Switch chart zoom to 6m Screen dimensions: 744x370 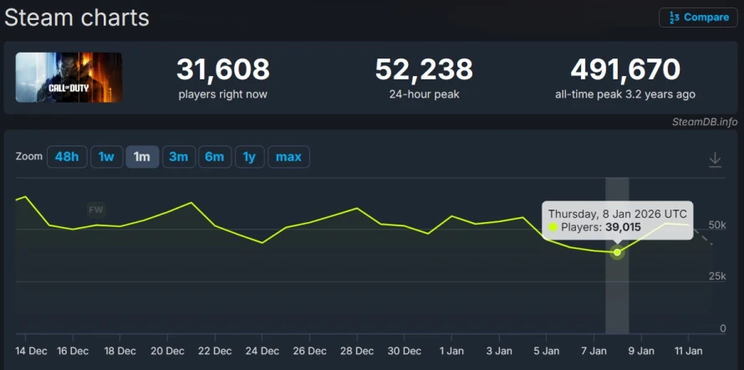(x=215, y=156)
